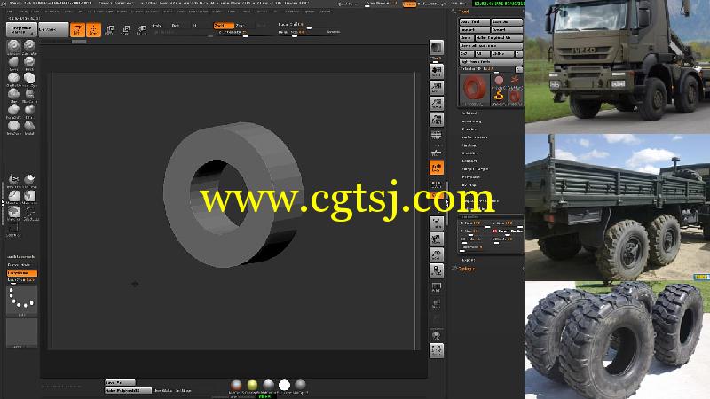Expand the Deformation subpalette
This screenshot has height=399, width=710.
pos(475,137)
